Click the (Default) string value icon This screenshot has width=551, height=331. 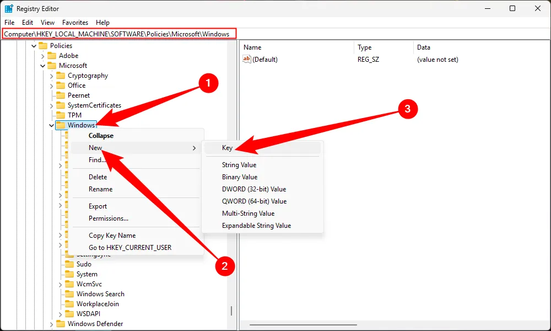247,60
